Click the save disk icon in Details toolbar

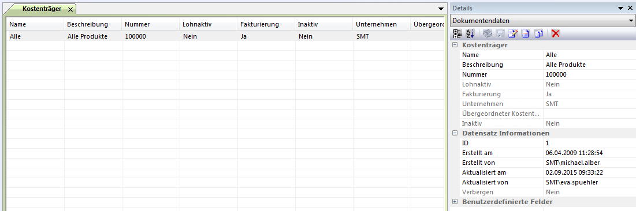coord(500,34)
